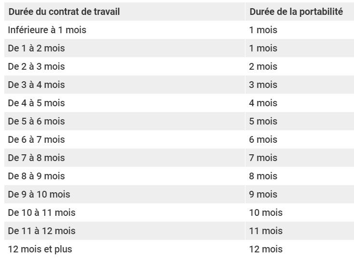Click the "Durée de la portabilité" column header
This screenshot has height=262, width=354.
[x=296, y=12]
